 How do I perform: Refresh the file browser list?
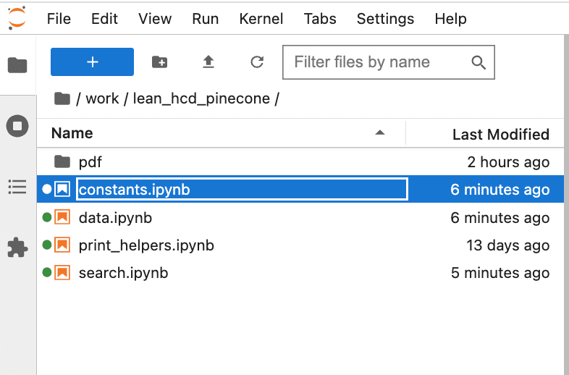tap(256, 62)
